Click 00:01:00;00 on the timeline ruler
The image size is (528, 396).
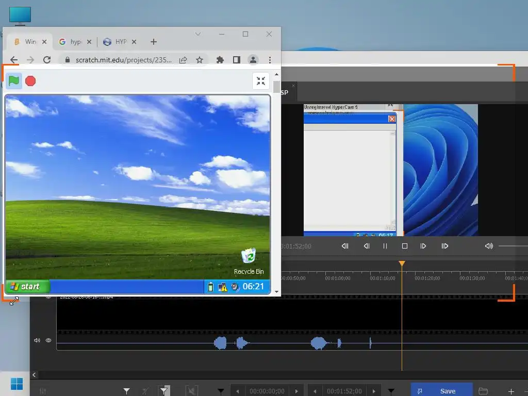pyautogui.click(x=338, y=278)
